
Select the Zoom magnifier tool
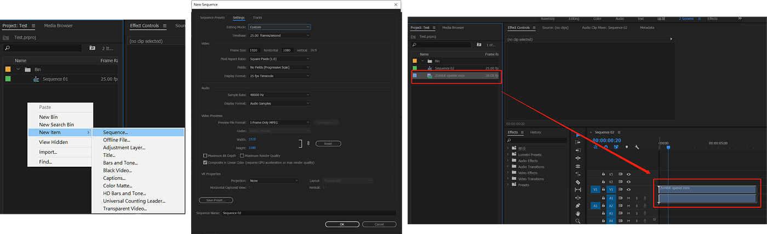click(578, 221)
